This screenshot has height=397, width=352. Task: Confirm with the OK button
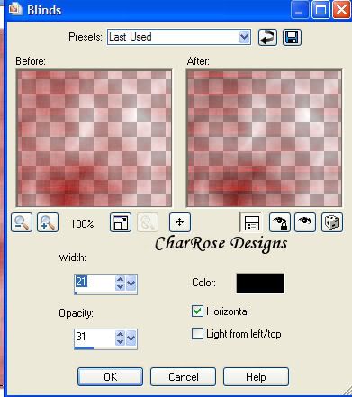[x=110, y=377]
